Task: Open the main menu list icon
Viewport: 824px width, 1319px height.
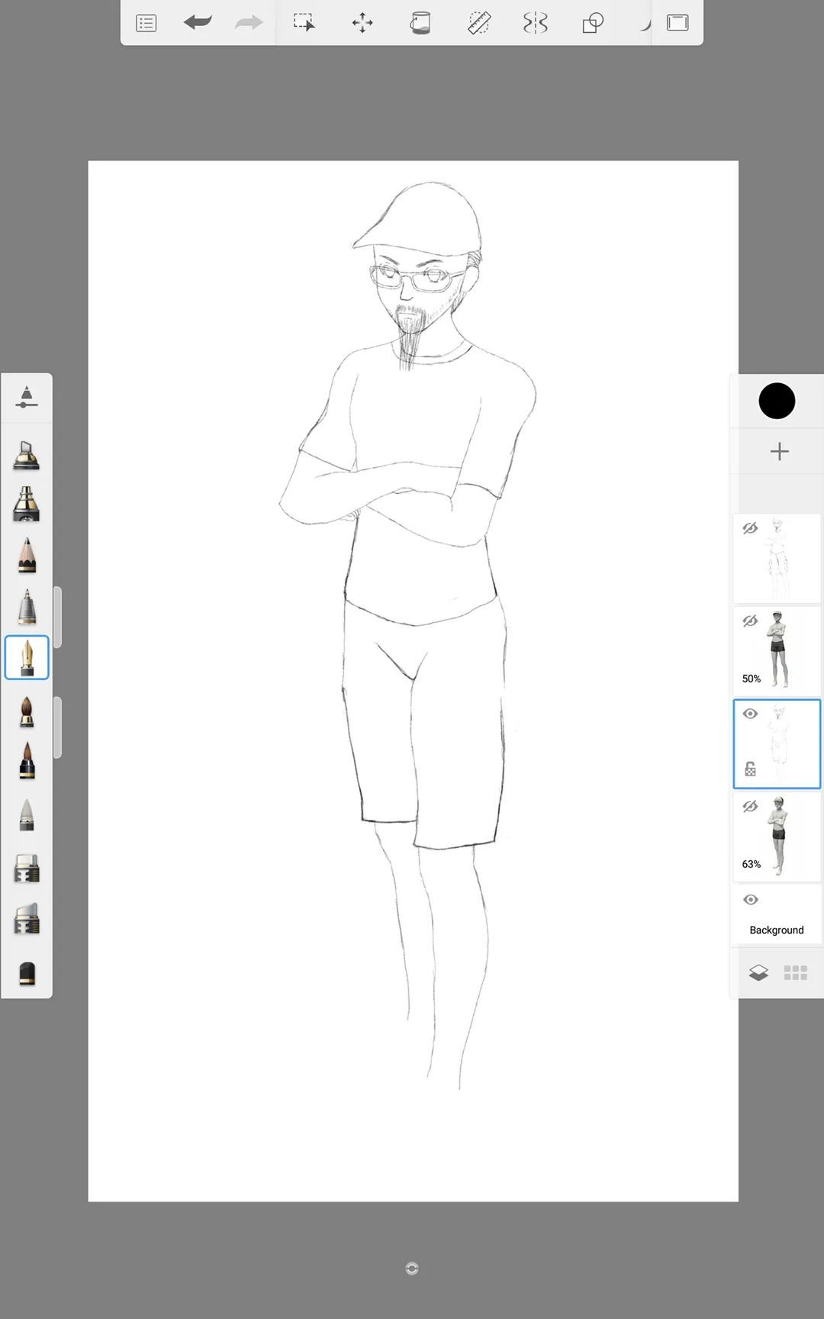Action: tap(146, 23)
